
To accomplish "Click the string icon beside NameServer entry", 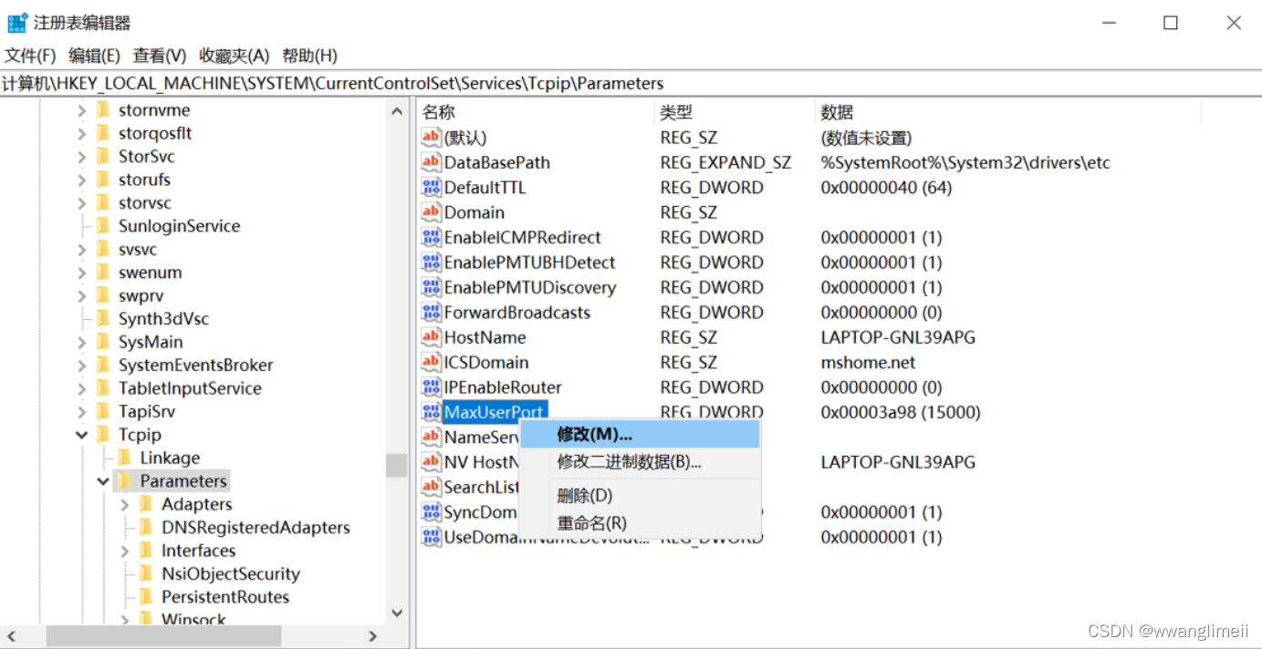I will coord(432,437).
